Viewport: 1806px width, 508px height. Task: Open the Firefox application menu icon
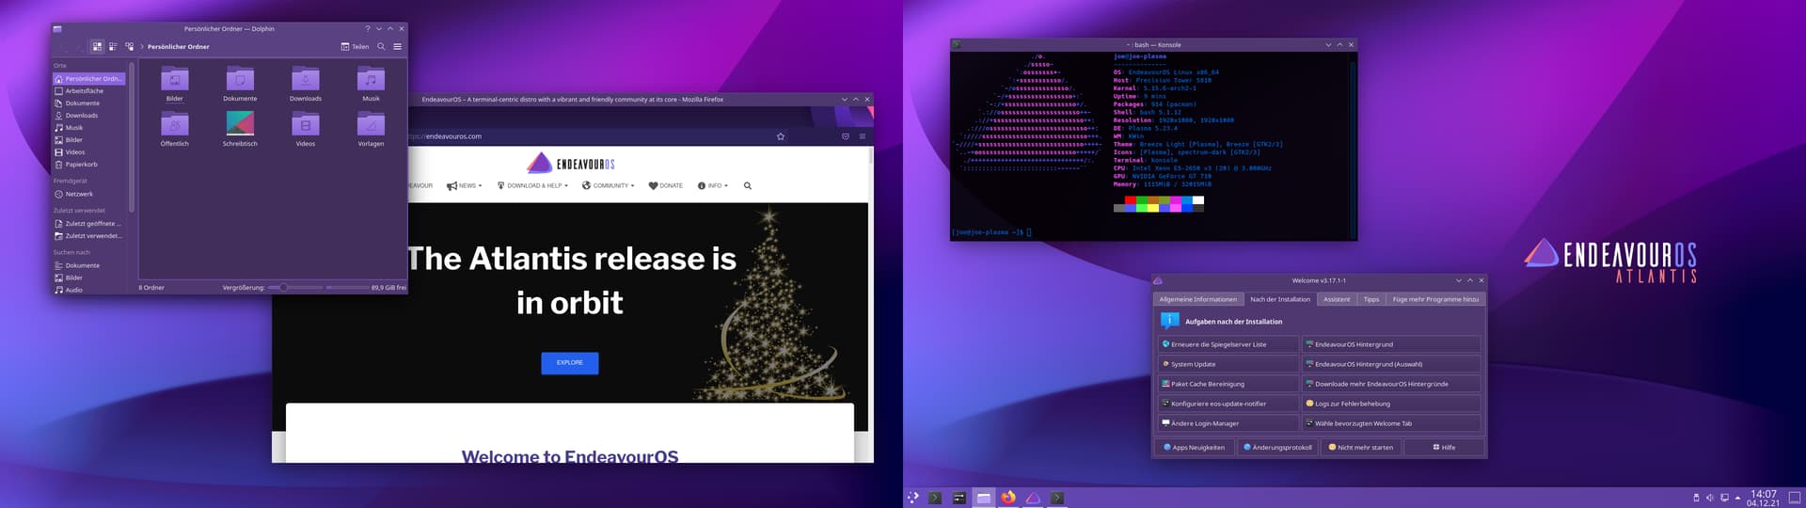pyautogui.click(x=862, y=136)
